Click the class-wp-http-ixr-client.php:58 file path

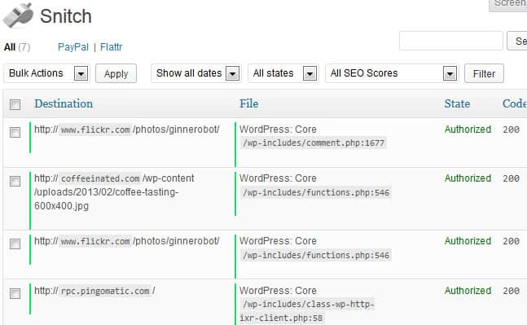coord(307,311)
